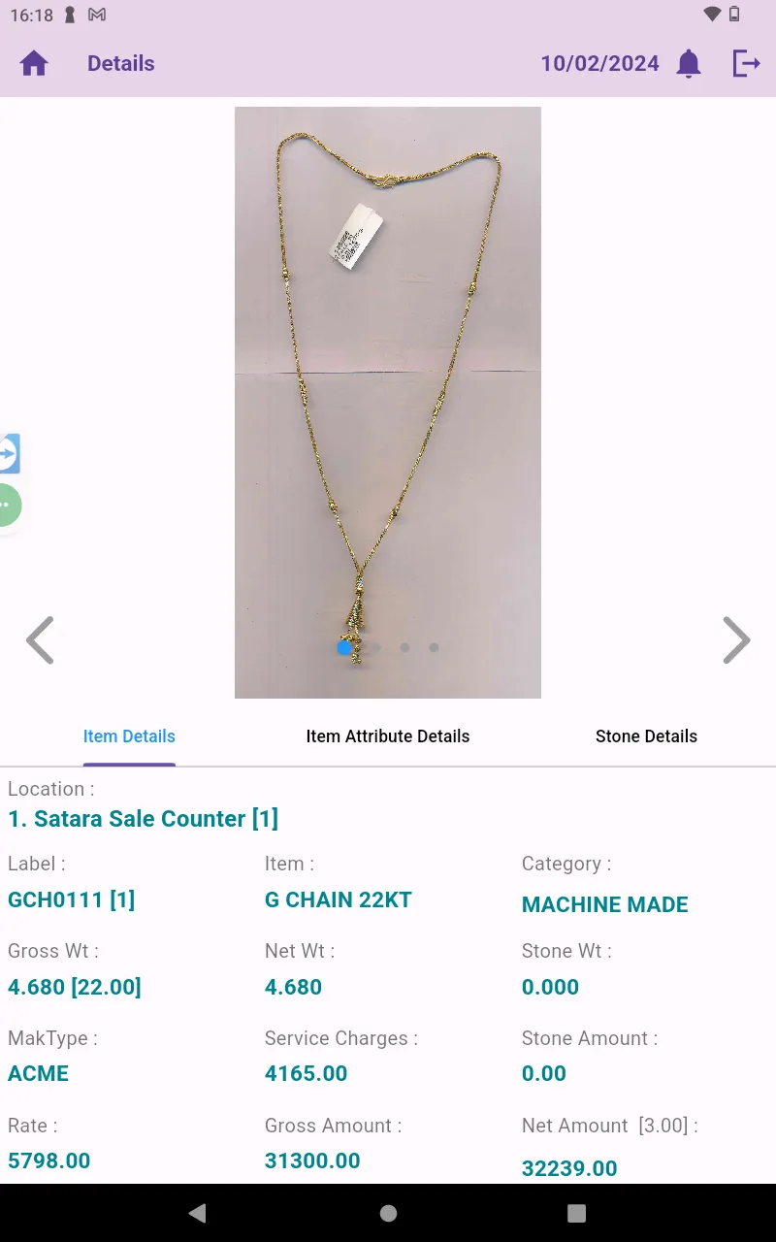Viewport: 776px width, 1242px height.
Task: Select the third carousel indicator dot
Action: point(404,647)
